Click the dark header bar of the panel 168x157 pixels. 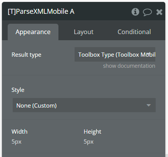[83, 11]
